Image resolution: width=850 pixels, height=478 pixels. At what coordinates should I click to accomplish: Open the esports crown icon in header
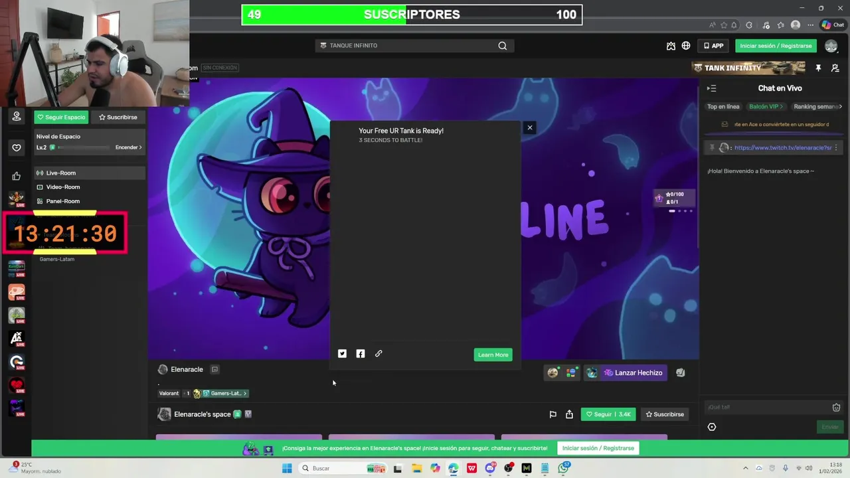671,46
